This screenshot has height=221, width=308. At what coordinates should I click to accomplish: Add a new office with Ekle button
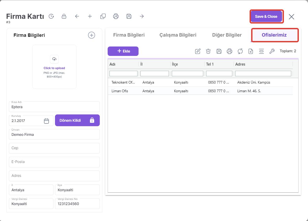(x=123, y=51)
